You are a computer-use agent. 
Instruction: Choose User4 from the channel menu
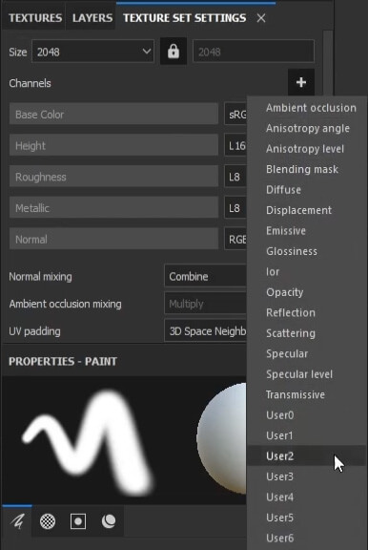pyautogui.click(x=307, y=497)
